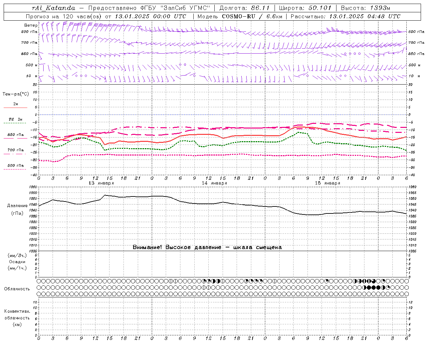Select the computed time 13.01.2025 04:48 UTC
The width and height of the screenshot is (426, 341).
point(365,16)
